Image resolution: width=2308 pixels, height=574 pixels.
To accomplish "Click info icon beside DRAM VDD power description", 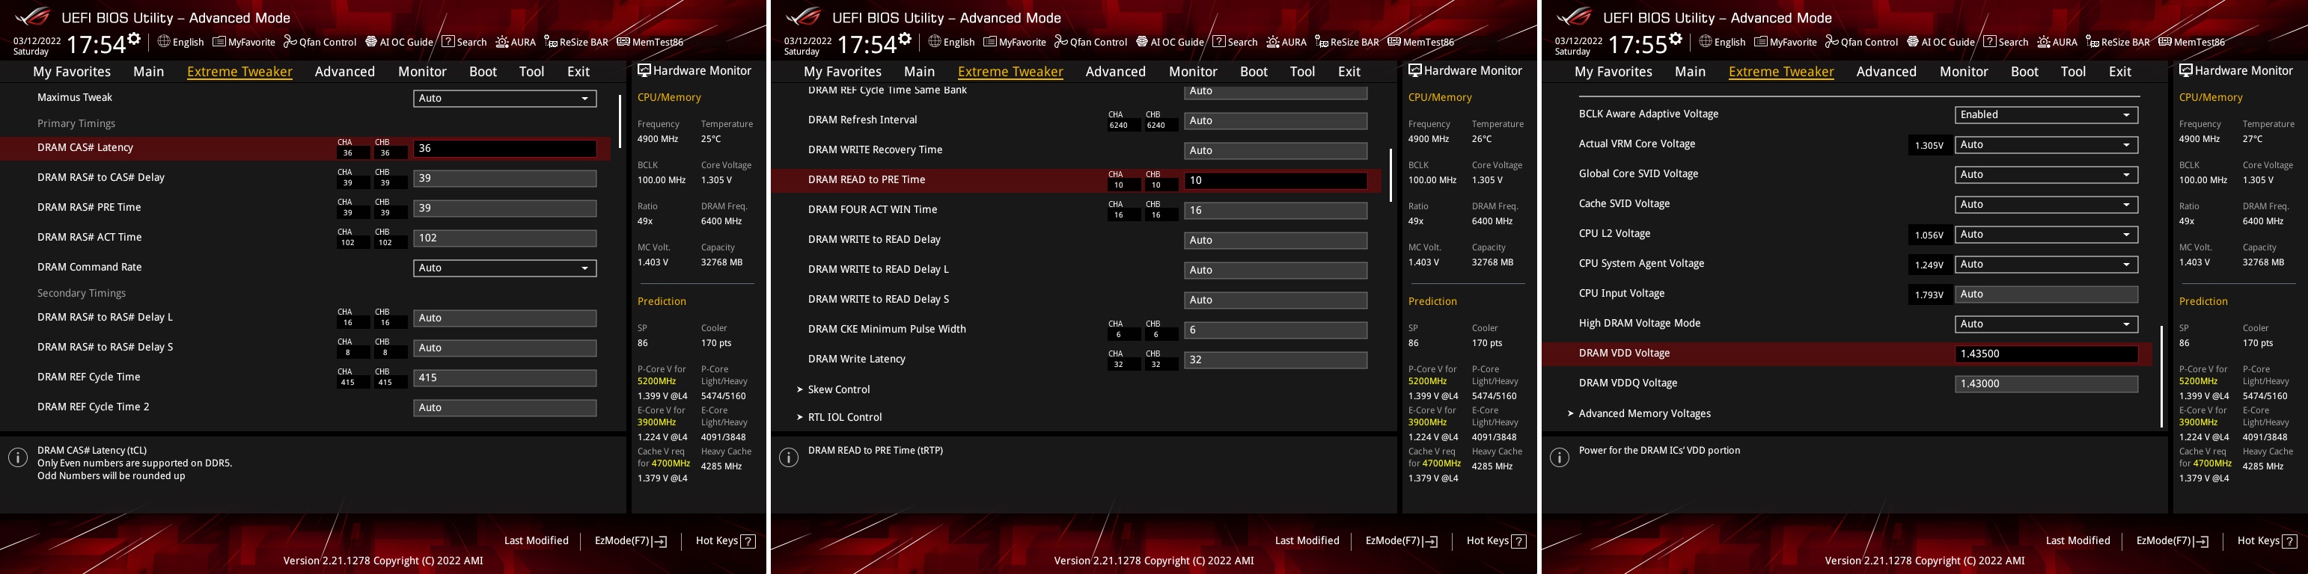I will click(1559, 457).
